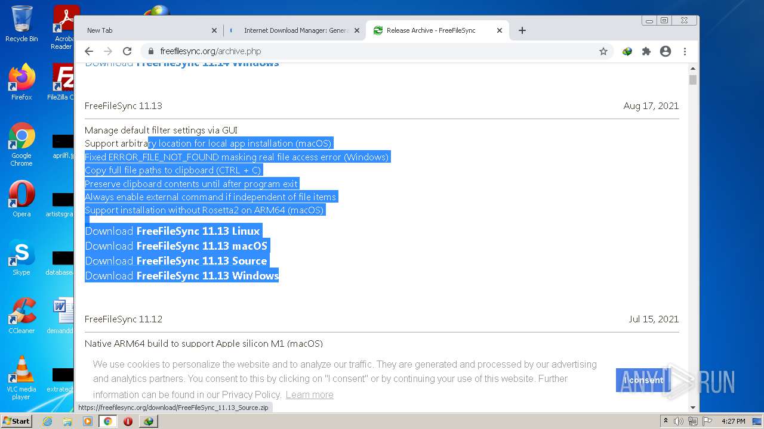Open the Chrome profile avatar menu
This screenshot has width=764, height=429.
666,51
